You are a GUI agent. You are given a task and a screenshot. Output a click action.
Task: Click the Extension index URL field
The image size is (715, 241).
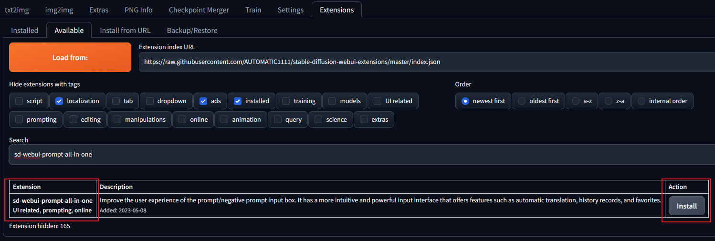pos(425,62)
